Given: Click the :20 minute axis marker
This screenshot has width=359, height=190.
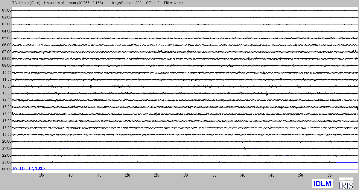Looking at the screenshot, I should tap(127, 175).
